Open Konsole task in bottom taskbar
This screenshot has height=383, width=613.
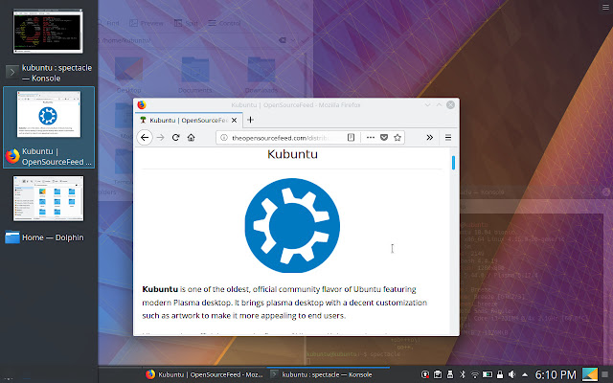328,374
